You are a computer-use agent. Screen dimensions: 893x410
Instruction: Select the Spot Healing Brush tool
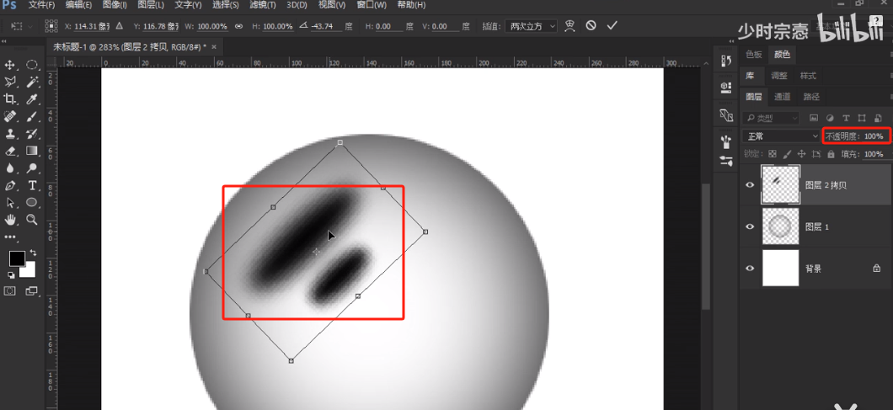pos(9,117)
